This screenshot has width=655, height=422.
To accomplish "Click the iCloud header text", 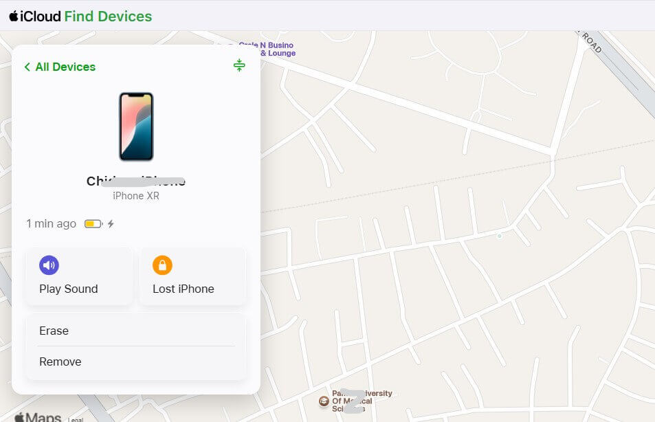I will pos(41,16).
